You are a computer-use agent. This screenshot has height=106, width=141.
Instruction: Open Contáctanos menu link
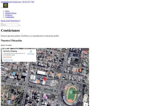10,17
